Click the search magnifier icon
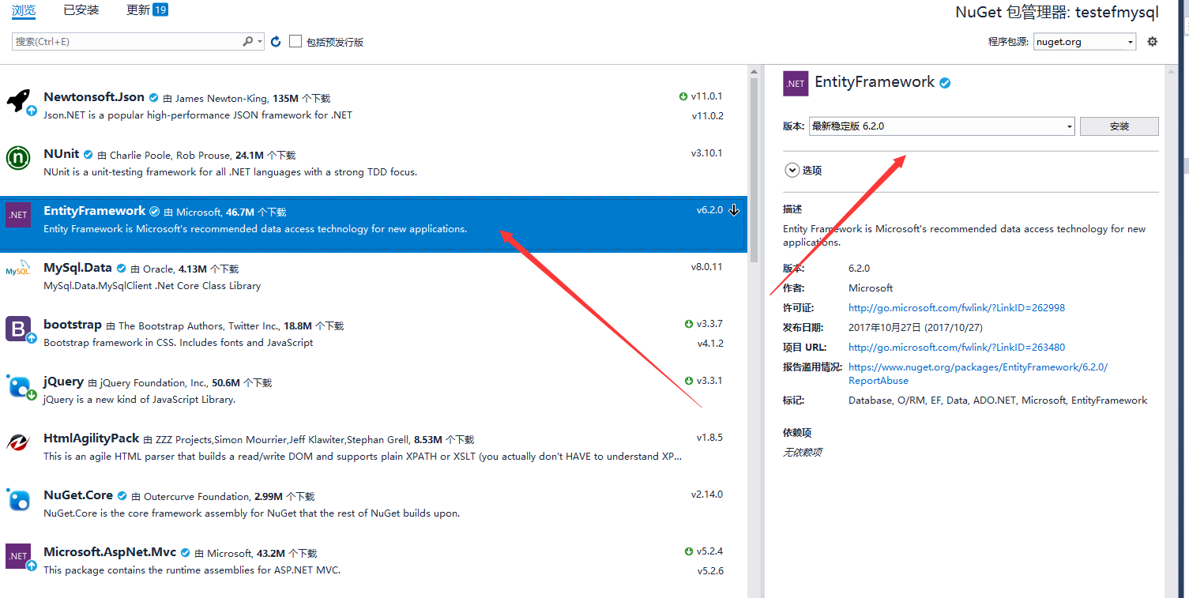 click(247, 41)
